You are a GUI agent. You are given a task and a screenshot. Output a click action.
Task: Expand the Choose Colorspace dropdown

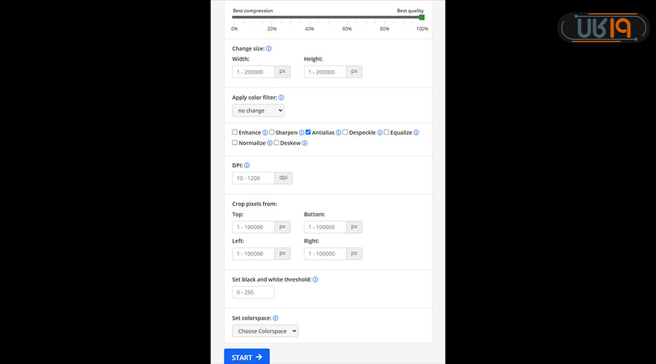point(265,331)
